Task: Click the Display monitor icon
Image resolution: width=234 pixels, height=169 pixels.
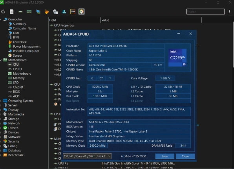Action: (5, 110)
